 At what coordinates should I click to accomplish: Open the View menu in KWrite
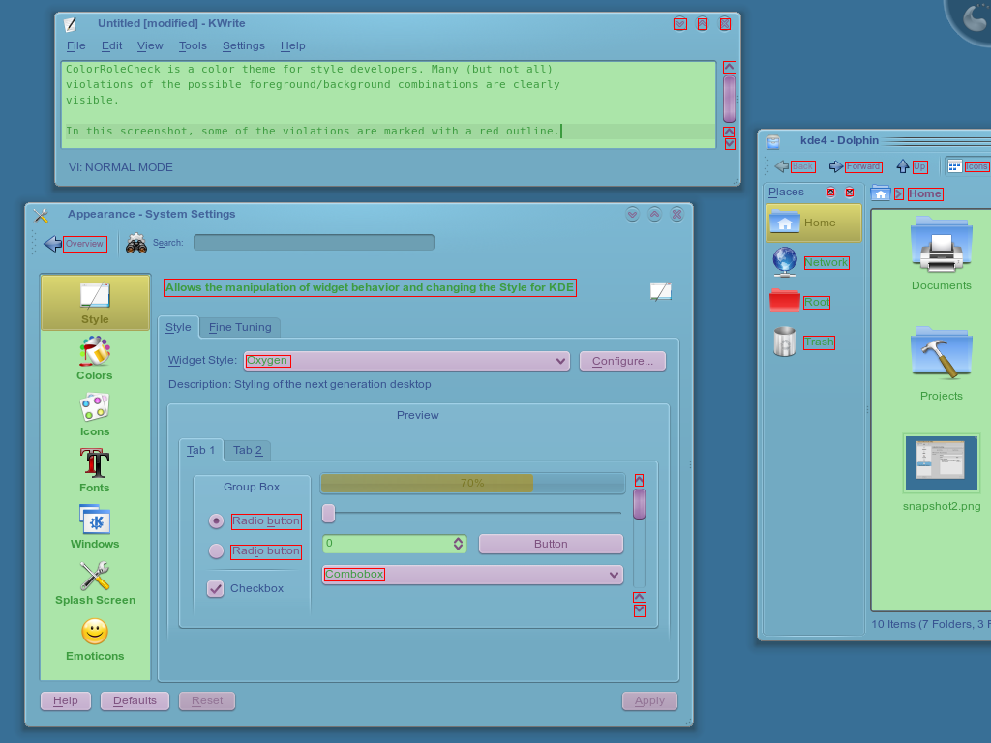150,45
